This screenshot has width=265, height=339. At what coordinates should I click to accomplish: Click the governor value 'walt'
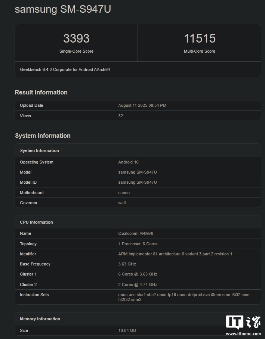coord(122,203)
